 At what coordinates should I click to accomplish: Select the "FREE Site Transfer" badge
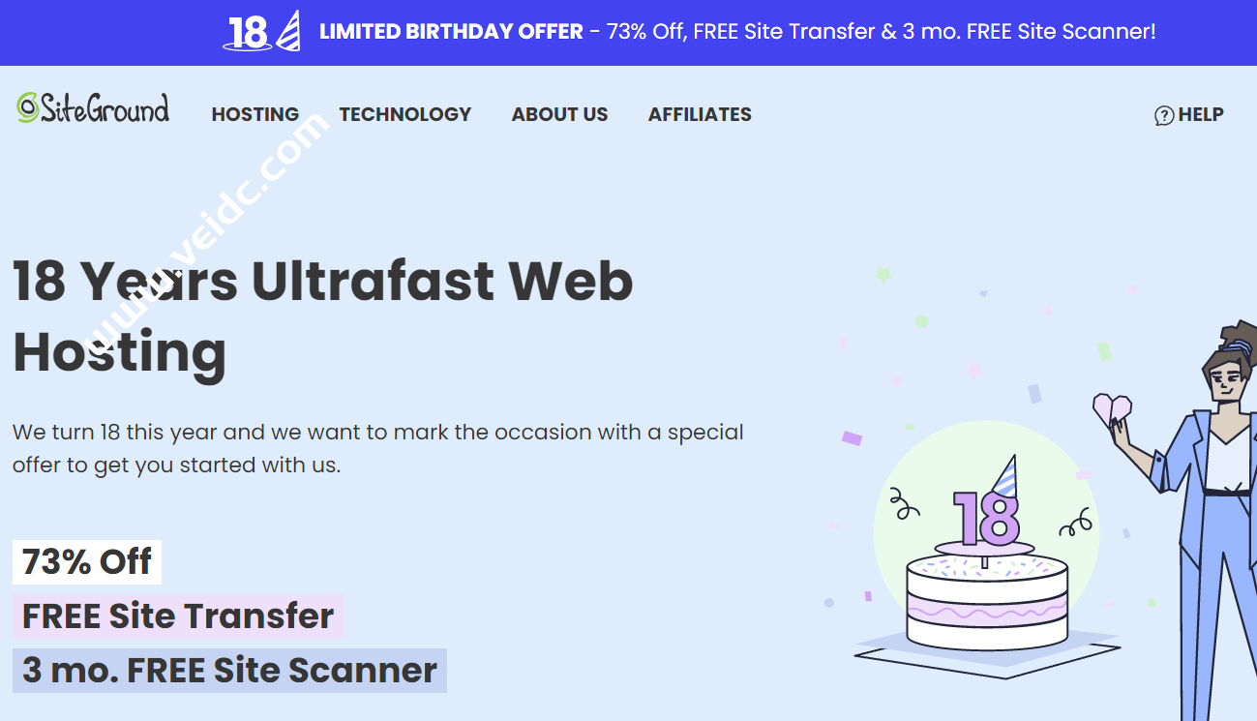click(x=177, y=616)
